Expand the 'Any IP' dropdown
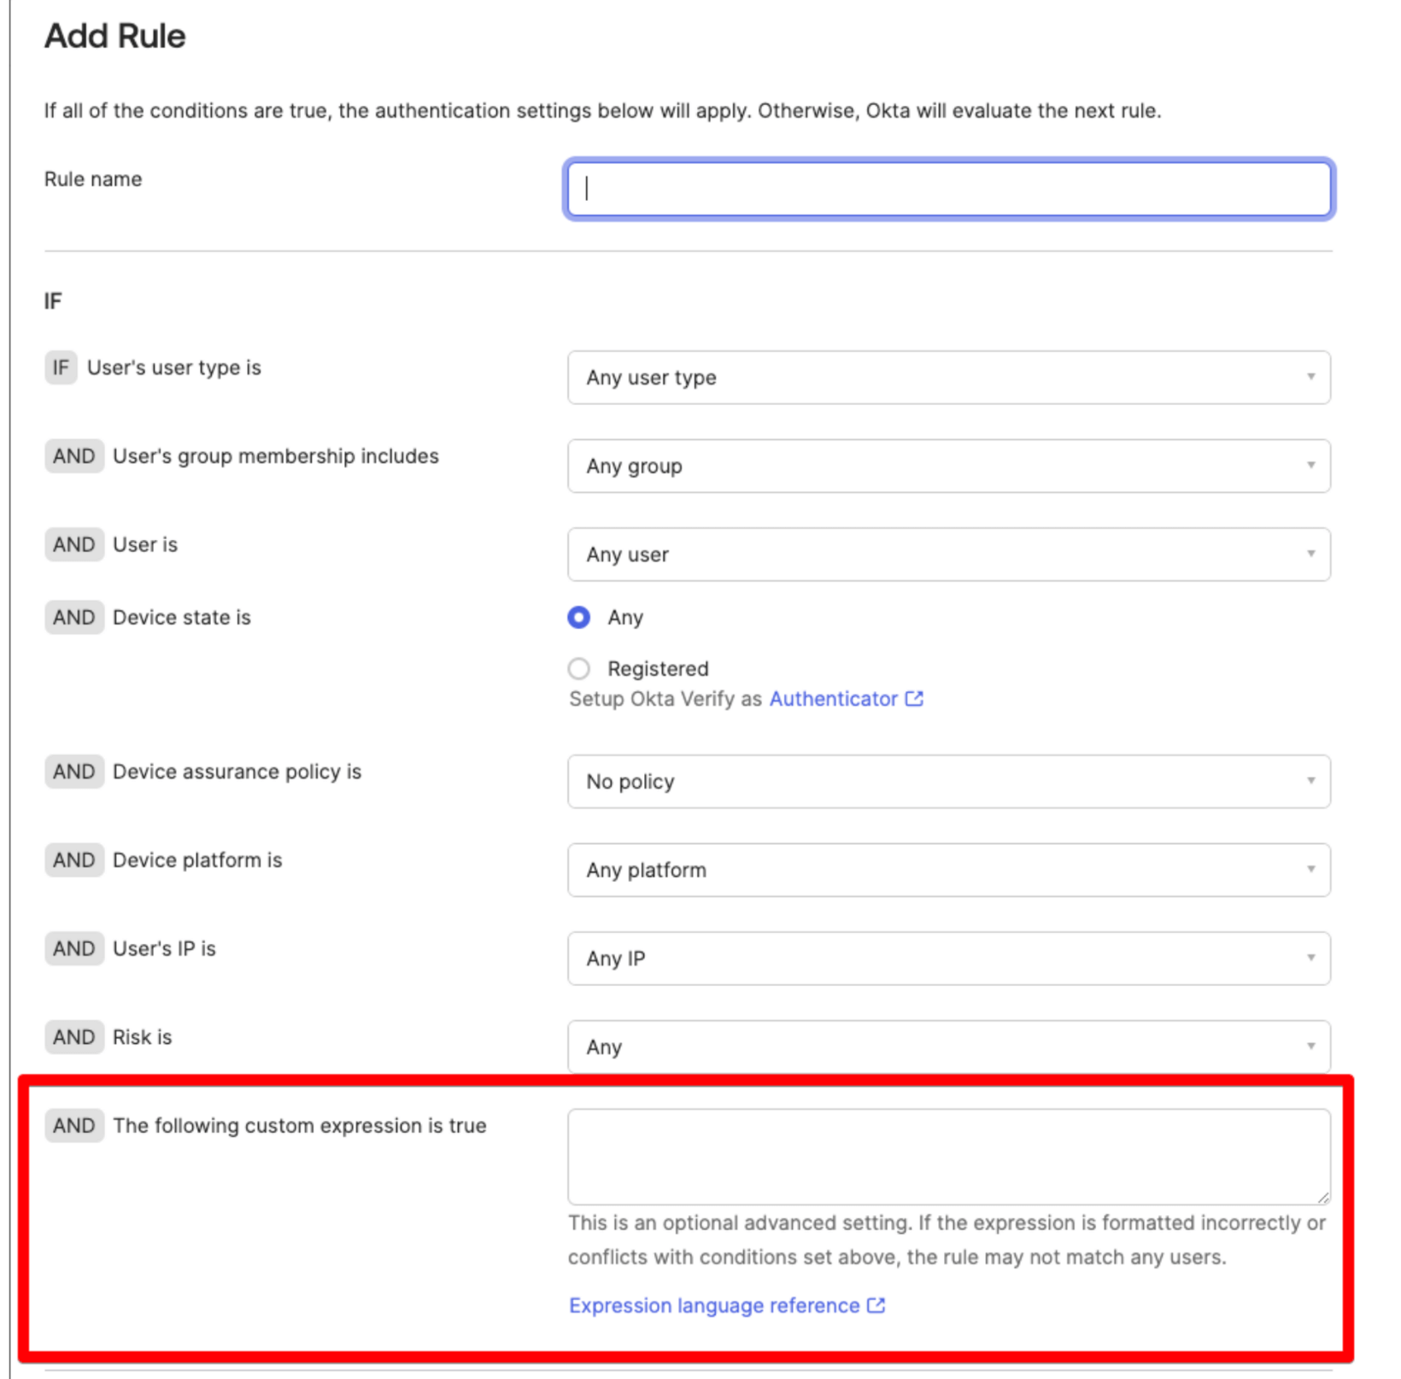This screenshot has width=1401, height=1379. (948, 959)
